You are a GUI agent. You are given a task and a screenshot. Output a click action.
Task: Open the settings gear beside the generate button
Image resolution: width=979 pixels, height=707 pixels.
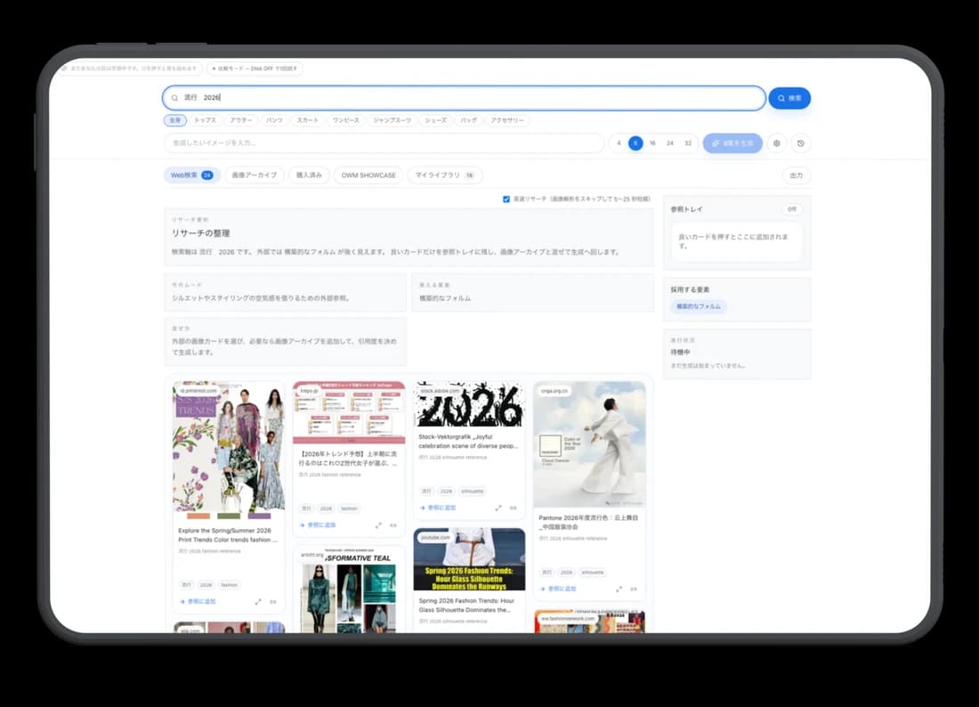coord(777,143)
